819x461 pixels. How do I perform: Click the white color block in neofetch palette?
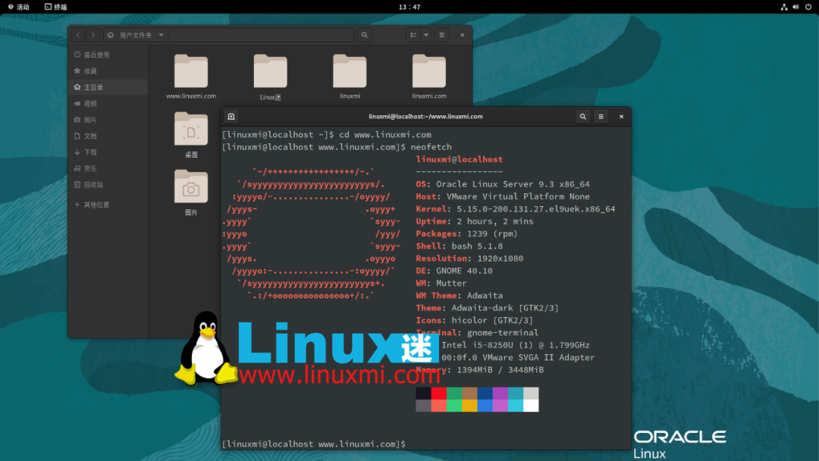click(x=531, y=406)
